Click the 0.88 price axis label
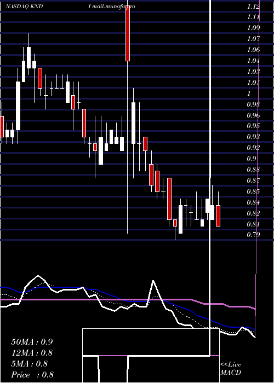Image resolution: width=274 pixels, height=383 pixels. point(253,170)
